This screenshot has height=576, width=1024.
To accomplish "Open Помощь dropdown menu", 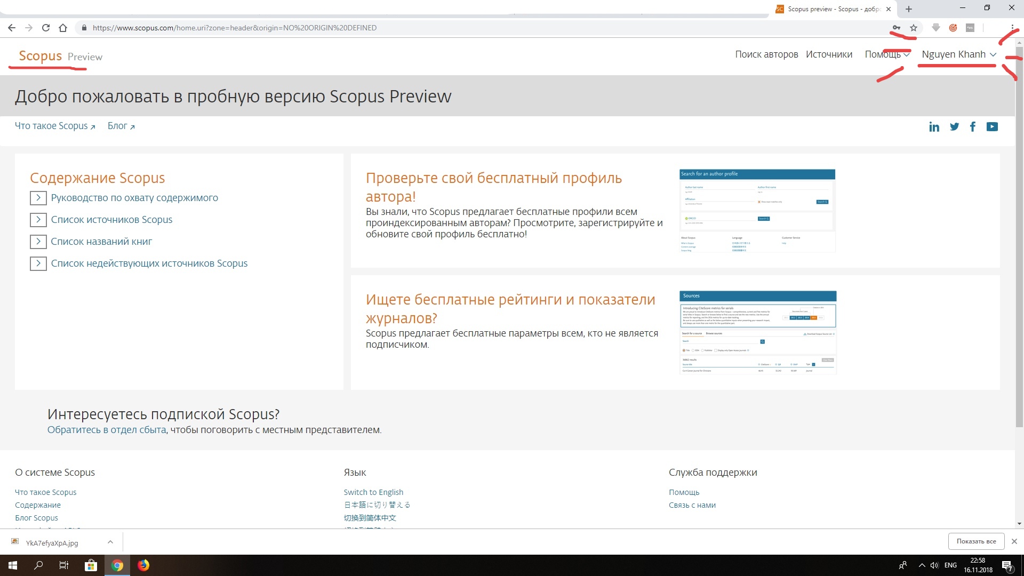I will click(x=887, y=54).
